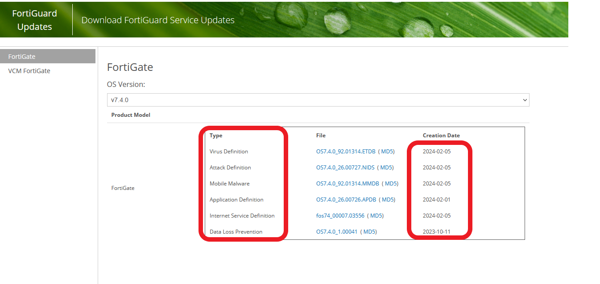Click the Mobile Malware 2024-02-05 date

pyautogui.click(x=437, y=184)
